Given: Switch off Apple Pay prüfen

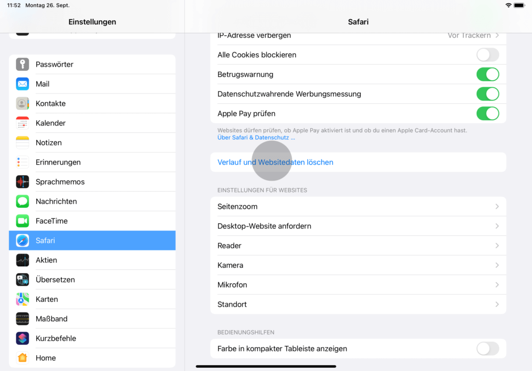Looking at the screenshot, I should click(487, 114).
